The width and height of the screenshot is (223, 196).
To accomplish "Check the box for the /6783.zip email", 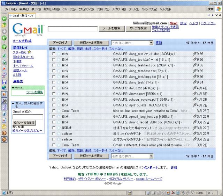I will click(x=54, y=88).
